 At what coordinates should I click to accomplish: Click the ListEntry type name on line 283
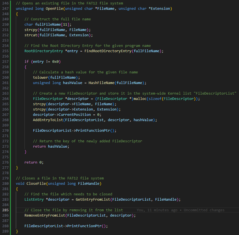pos(34,199)
